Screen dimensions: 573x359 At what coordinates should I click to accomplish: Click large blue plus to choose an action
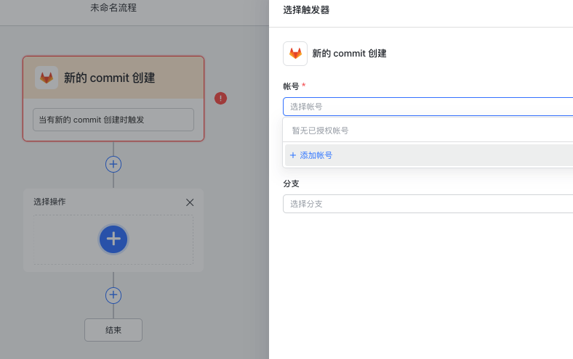click(113, 239)
